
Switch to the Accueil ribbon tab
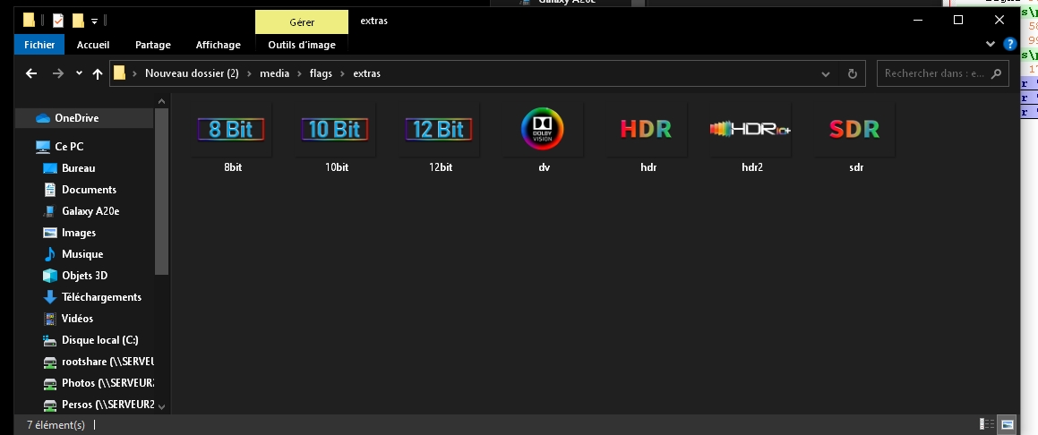pos(93,45)
